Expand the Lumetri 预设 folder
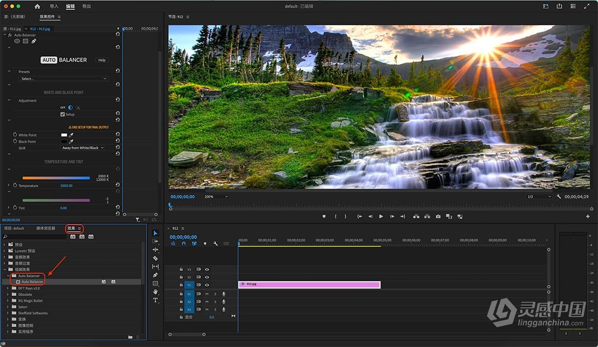The width and height of the screenshot is (598, 347). [4, 250]
